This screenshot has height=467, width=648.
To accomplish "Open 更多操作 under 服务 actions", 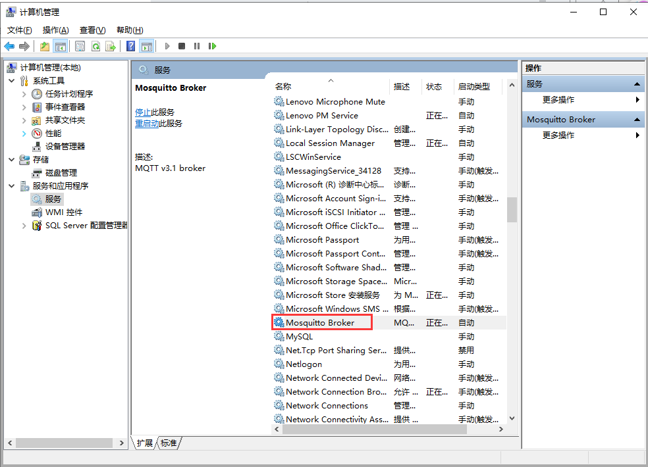I will [x=558, y=99].
